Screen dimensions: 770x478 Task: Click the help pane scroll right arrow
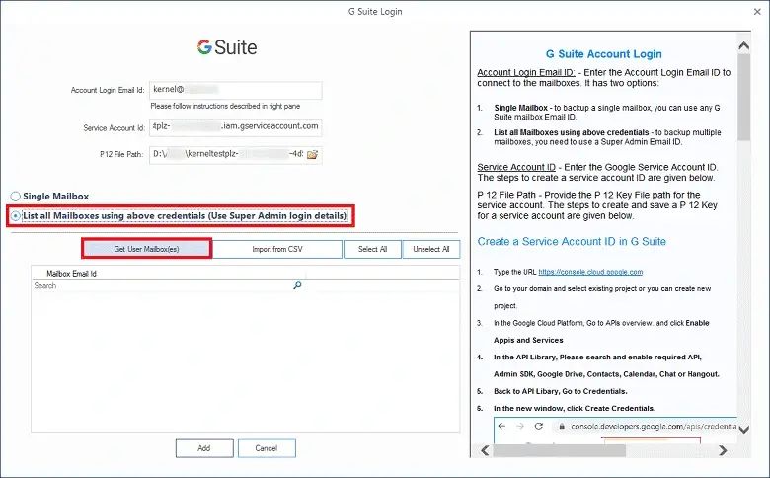[x=723, y=450]
